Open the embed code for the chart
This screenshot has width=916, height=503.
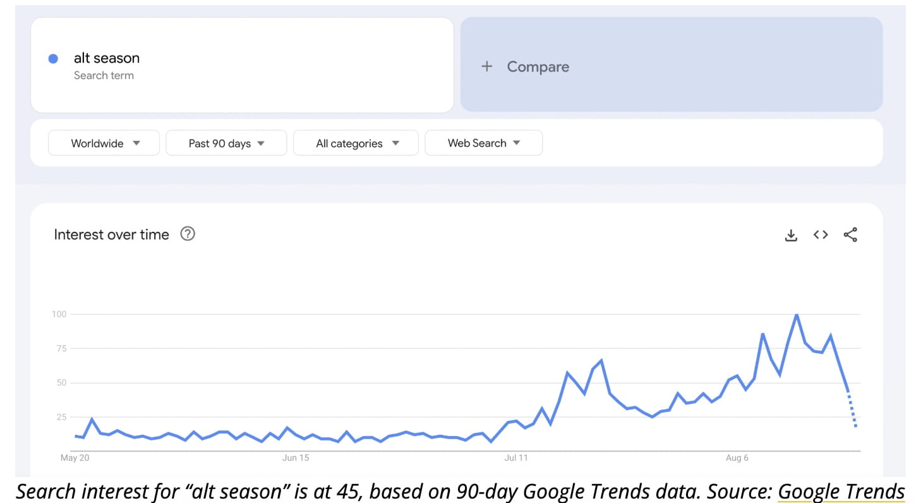click(x=820, y=234)
